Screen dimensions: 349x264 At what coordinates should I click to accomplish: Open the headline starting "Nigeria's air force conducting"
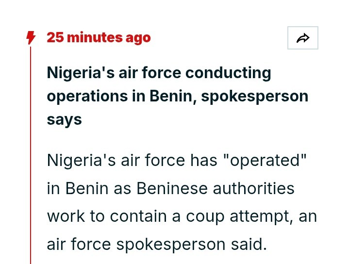pos(159,73)
